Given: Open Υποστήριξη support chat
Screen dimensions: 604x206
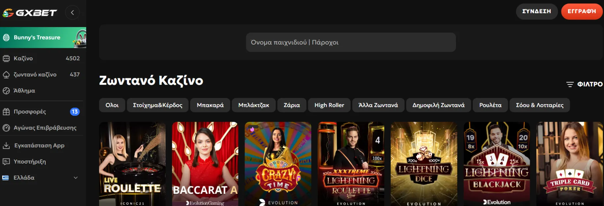Looking at the screenshot, I should pyautogui.click(x=30, y=162).
